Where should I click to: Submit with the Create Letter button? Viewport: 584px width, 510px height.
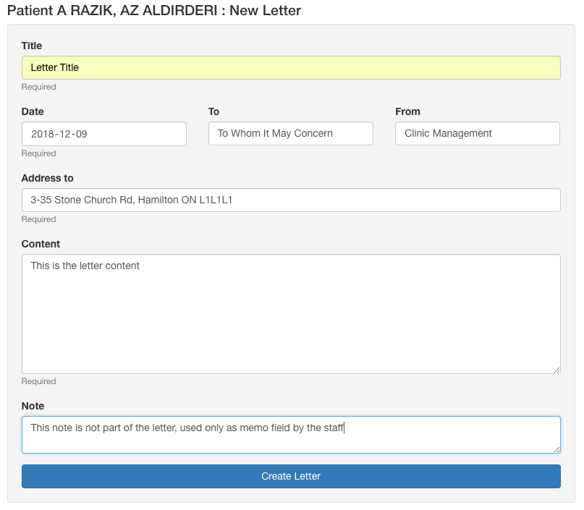(291, 476)
